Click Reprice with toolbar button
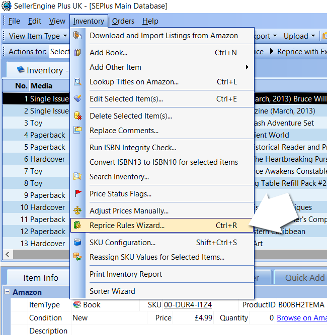The height and width of the screenshot is (335, 327). coord(302,52)
